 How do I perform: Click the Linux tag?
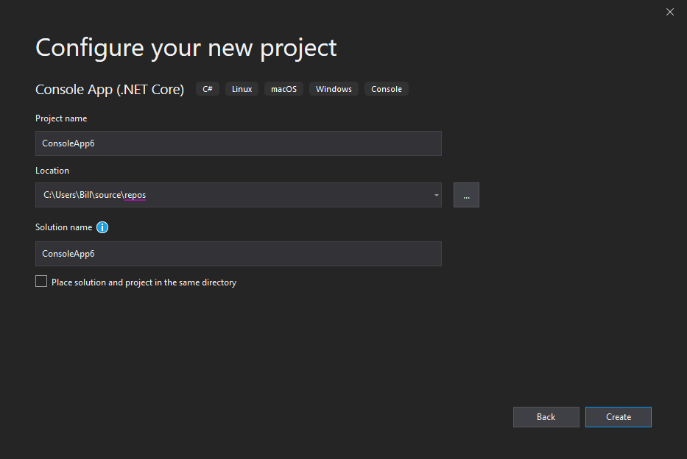(242, 89)
